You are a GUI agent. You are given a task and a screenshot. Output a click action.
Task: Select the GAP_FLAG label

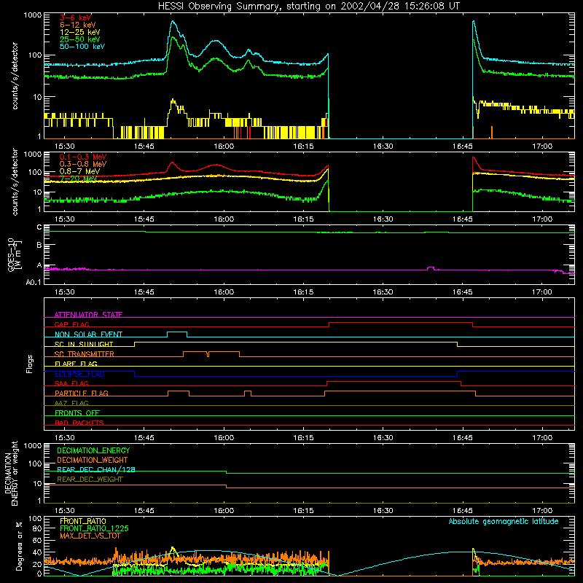(71, 324)
